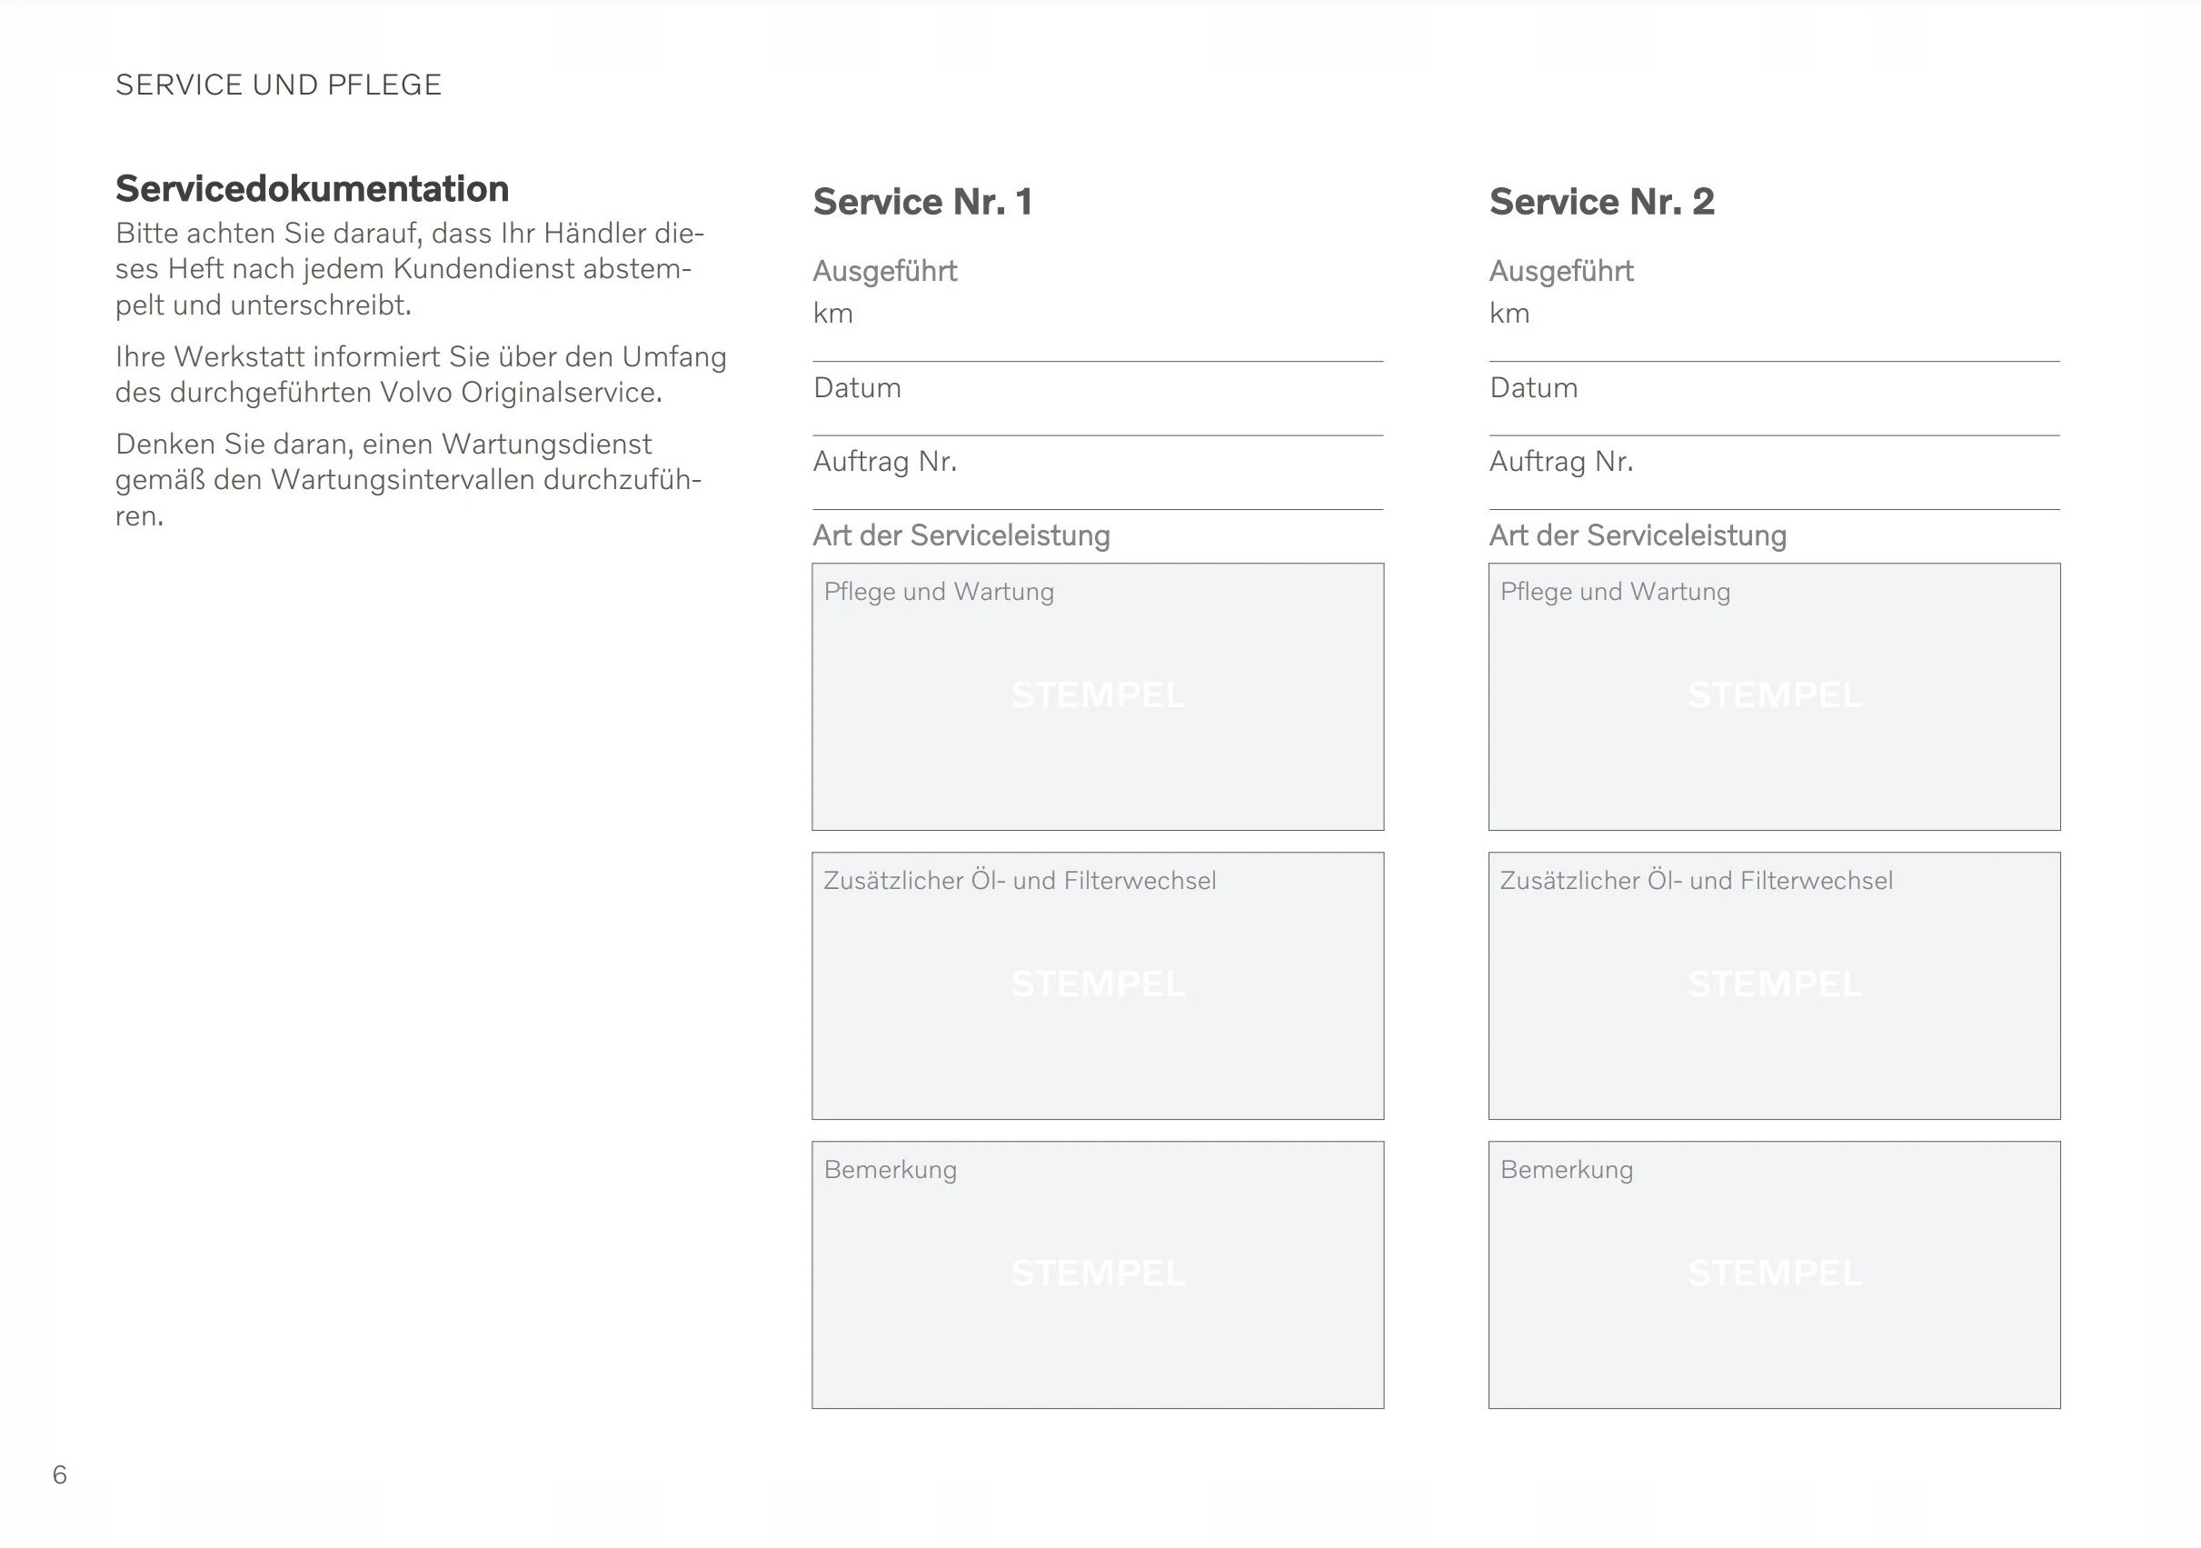This screenshot has height=1548, width=2201.
Task: Click the Bemerkung box for Service Nr. 1
Action: (1098, 1273)
